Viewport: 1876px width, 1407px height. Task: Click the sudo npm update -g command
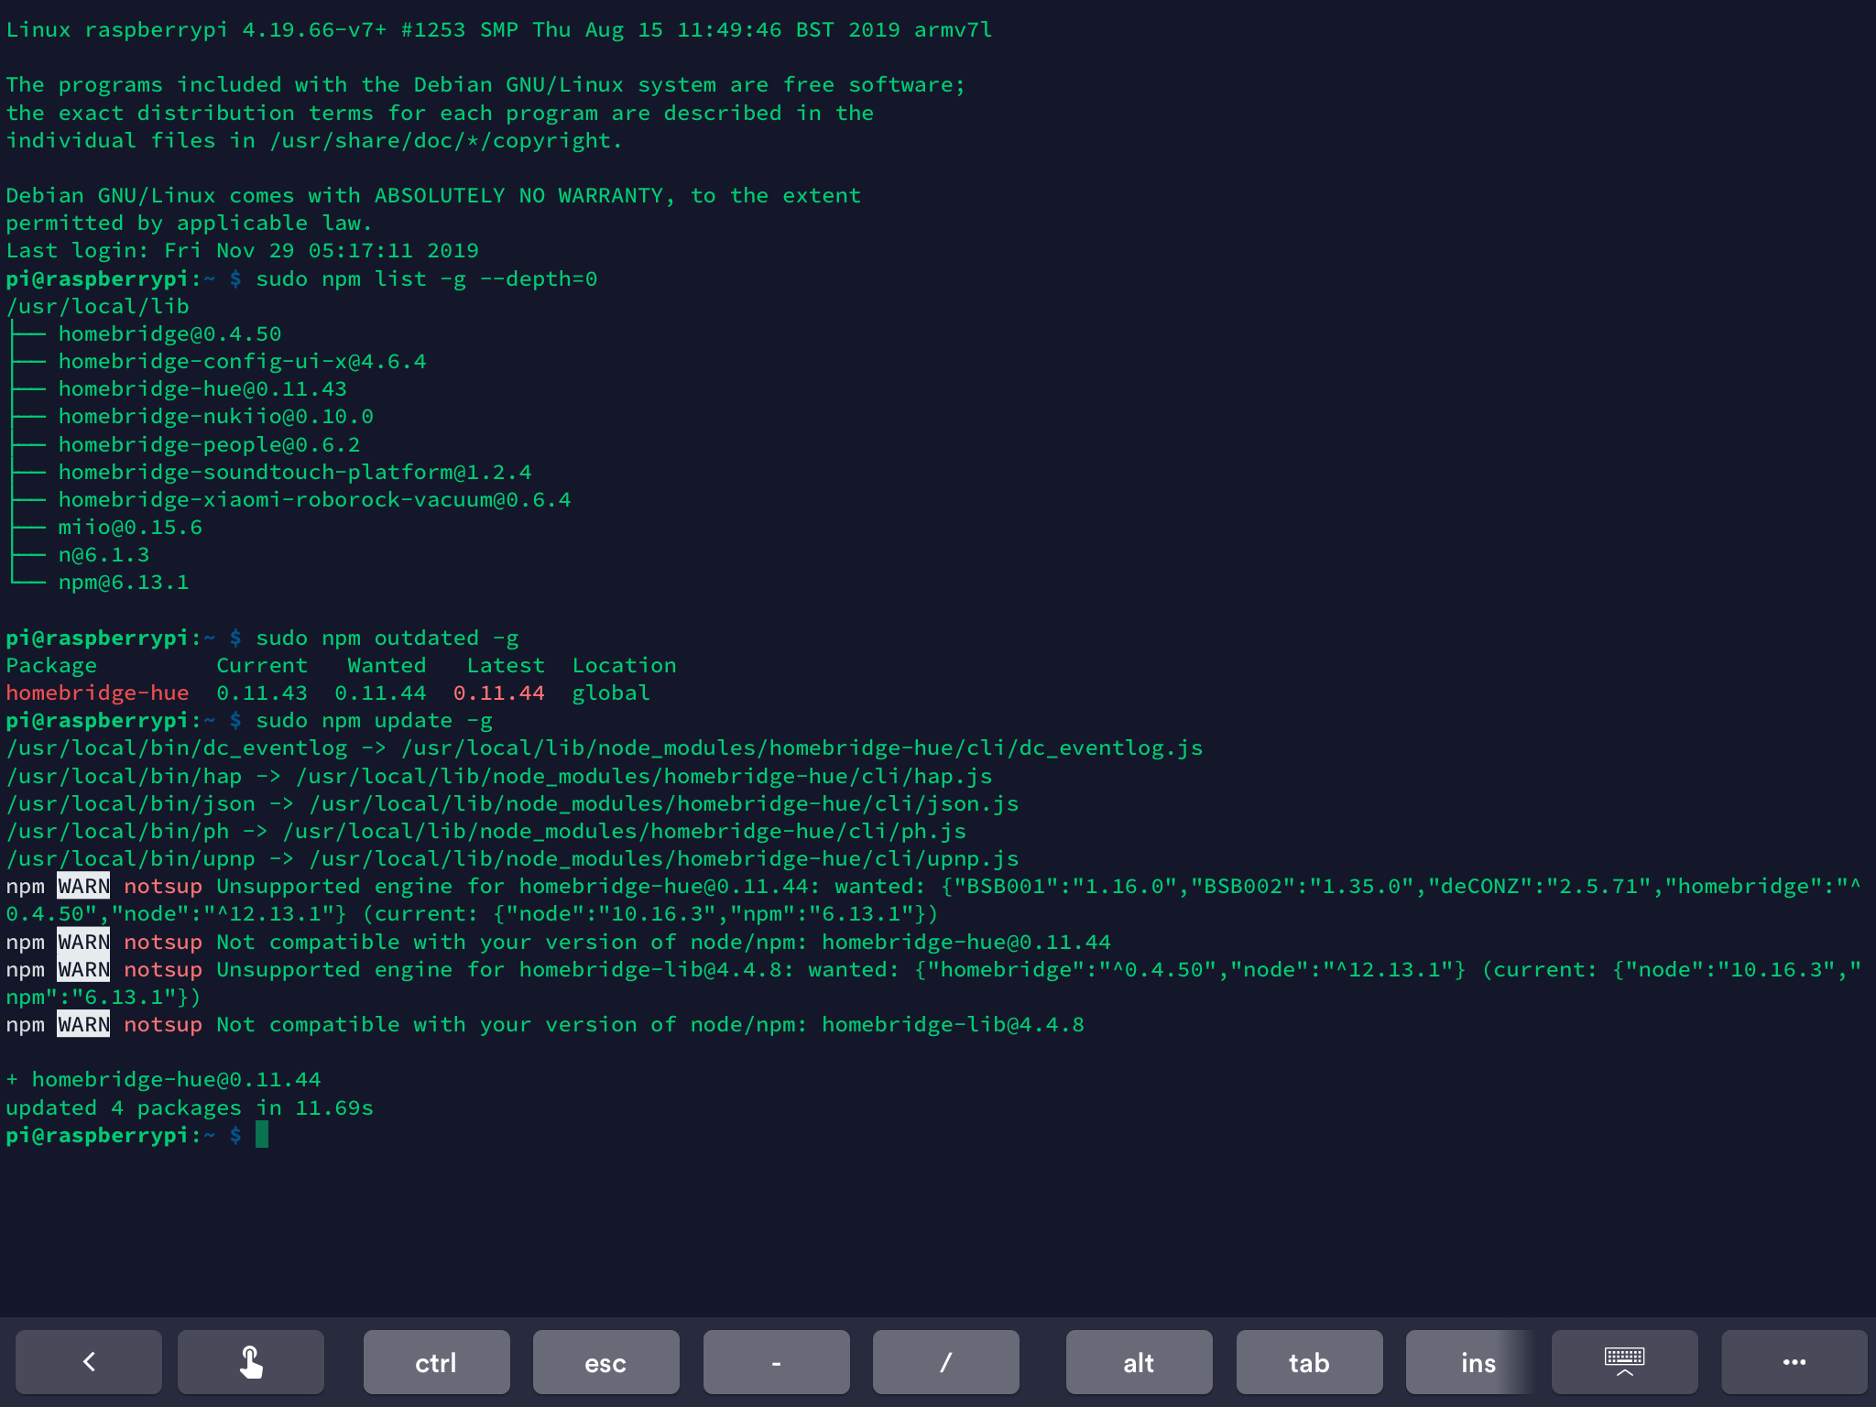tap(374, 721)
